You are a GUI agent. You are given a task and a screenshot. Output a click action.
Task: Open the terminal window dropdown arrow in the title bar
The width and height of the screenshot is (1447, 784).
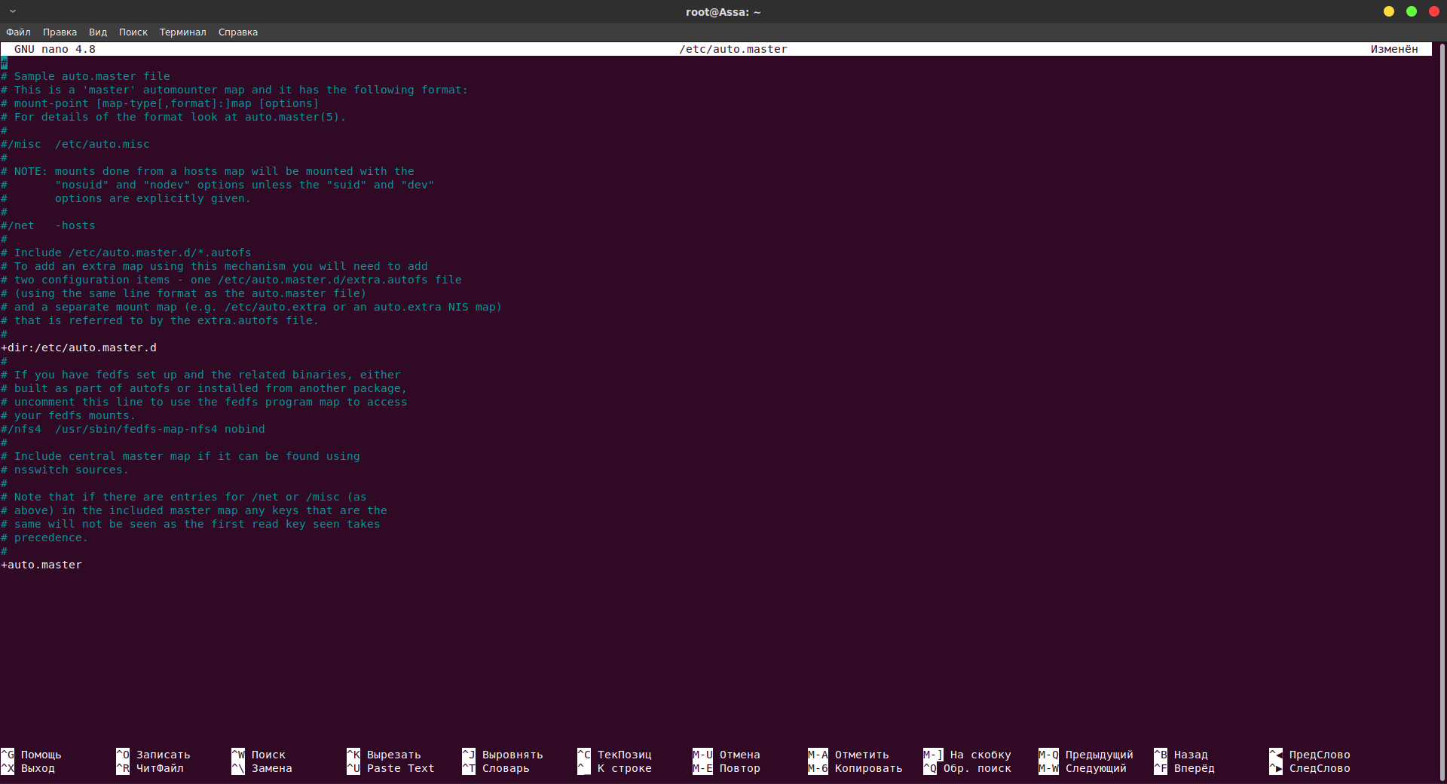13,11
